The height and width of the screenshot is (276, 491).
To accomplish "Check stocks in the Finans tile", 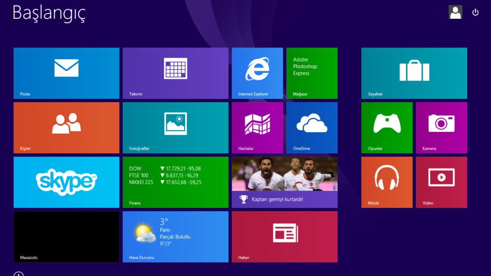I will (x=175, y=182).
